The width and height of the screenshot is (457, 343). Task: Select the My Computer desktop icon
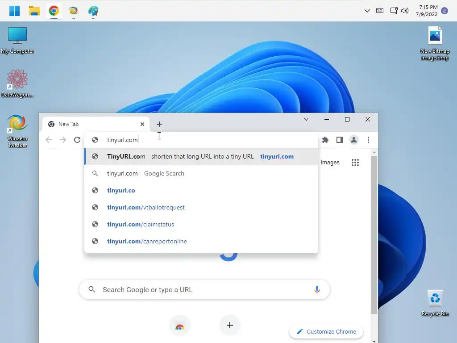[17, 40]
